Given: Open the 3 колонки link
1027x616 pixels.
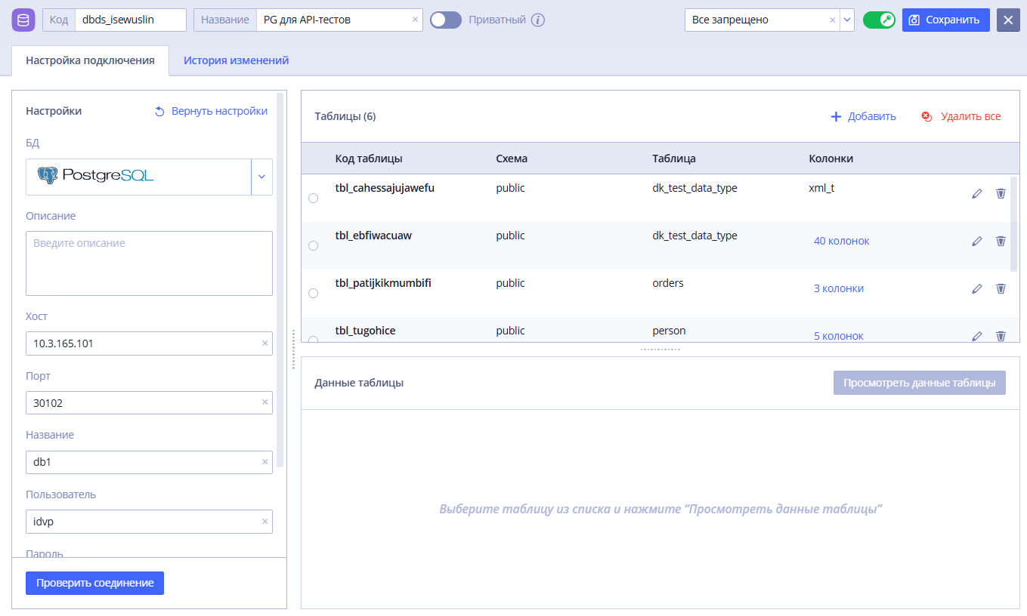Looking at the screenshot, I should pos(839,288).
